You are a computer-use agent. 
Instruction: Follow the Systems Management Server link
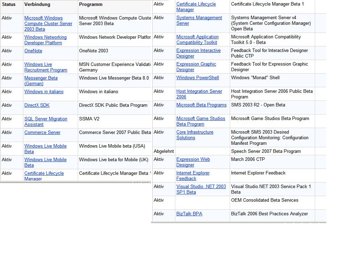tap(199, 21)
